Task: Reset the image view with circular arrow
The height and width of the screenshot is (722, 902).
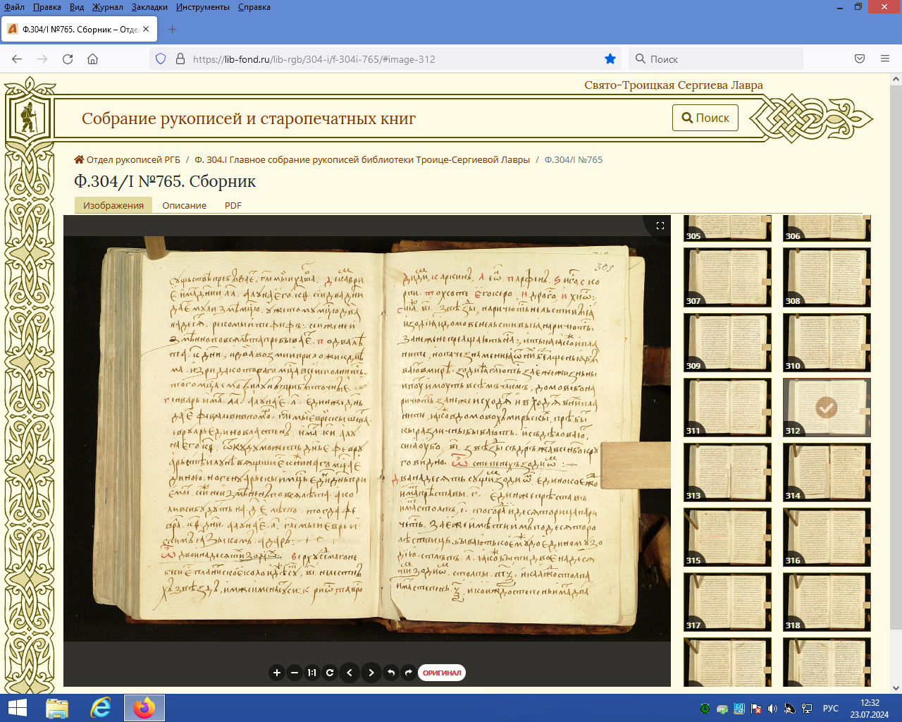Action: [x=330, y=673]
